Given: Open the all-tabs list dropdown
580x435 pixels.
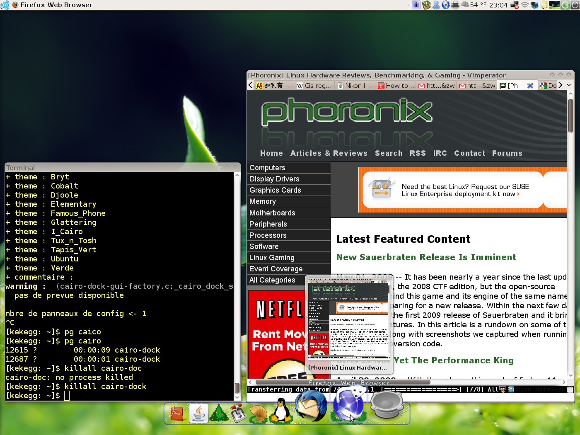Looking at the screenshot, I should [x=569, y=85].
